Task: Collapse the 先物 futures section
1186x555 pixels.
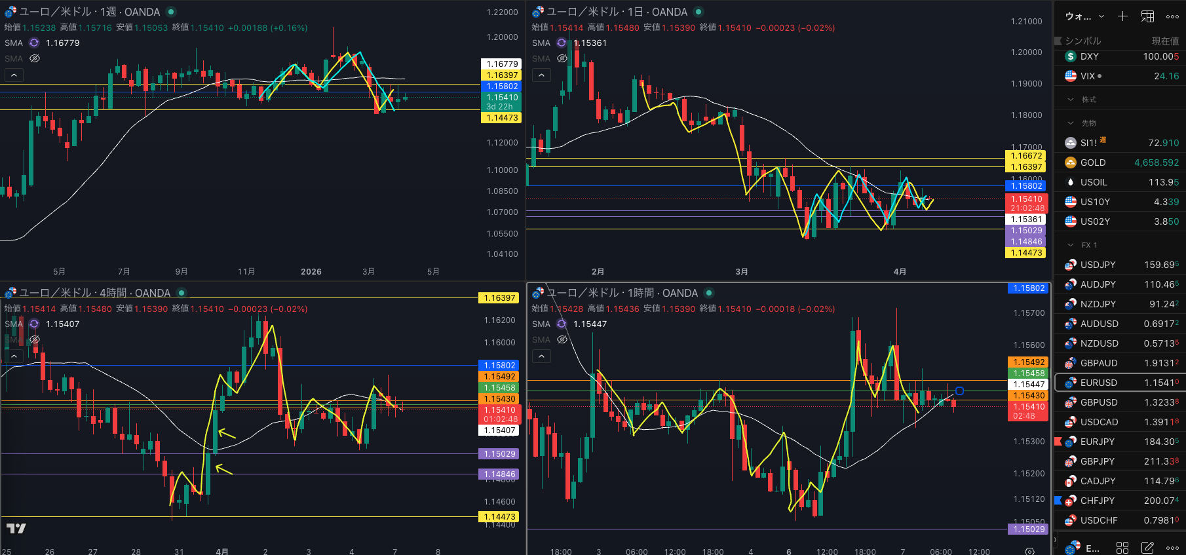Action: point(1071,123)
